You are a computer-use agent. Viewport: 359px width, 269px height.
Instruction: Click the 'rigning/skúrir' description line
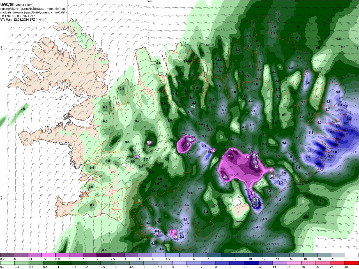[x=33, y=9]
